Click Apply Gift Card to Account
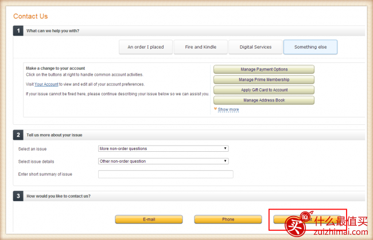 [x=264, y=90]
